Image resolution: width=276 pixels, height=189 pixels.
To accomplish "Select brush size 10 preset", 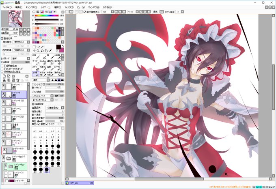I will pos(35,147).
